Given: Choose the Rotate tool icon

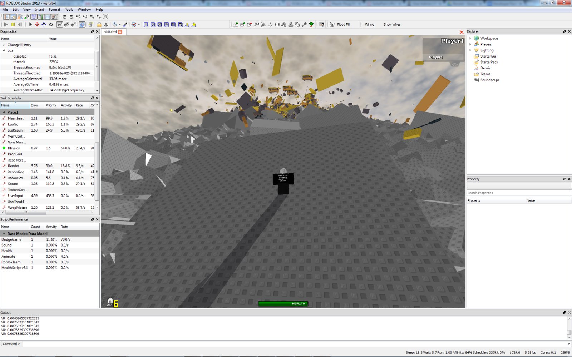Looking at the screenshot, I should pyautogui.click(x=51, y=24).
